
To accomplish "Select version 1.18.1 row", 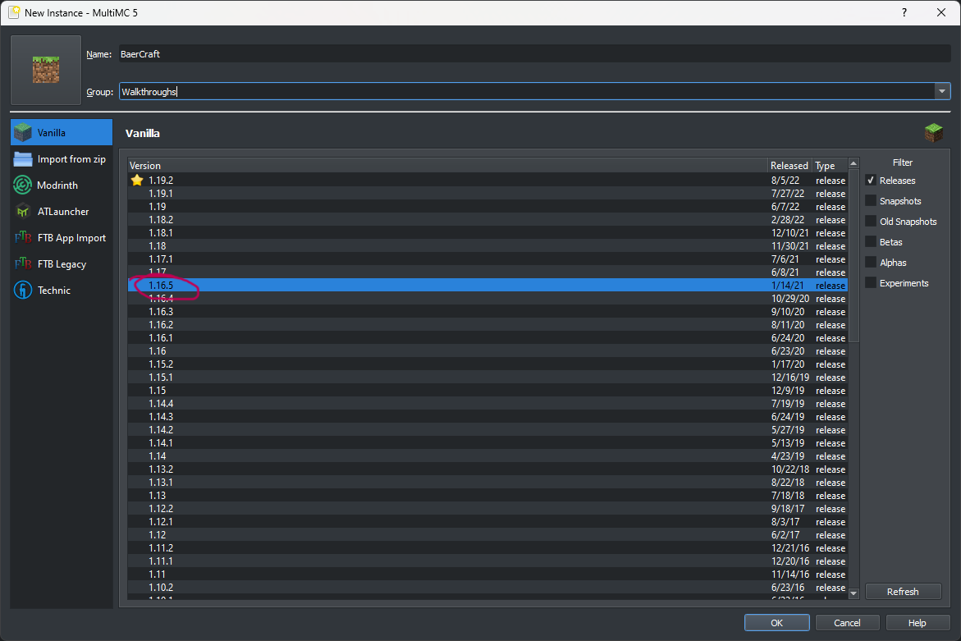I will [x=487, y=233].
